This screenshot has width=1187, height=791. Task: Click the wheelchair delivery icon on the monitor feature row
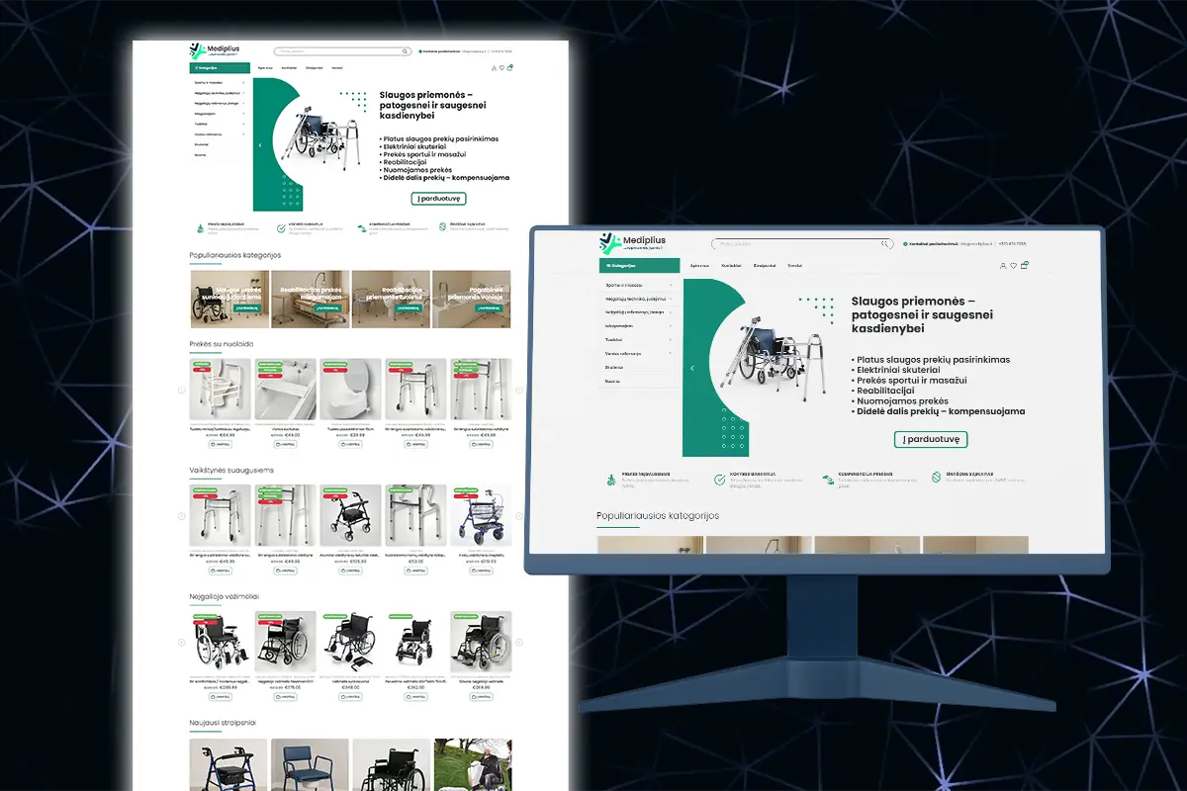point(610,480)
